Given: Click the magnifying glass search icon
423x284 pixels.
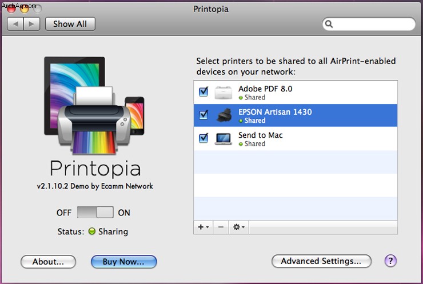Looking at the screenshot, I should tap(329, 24).
